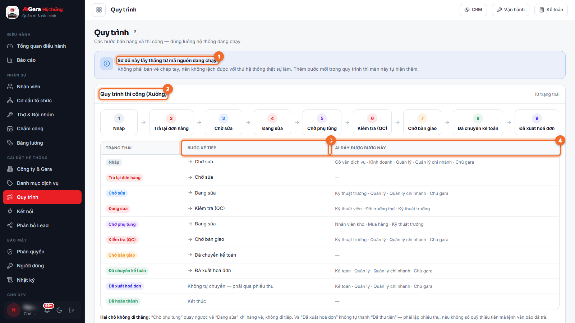
Task: Open the CRM module button
Action: pyautogui.click(x=473, y=10)
